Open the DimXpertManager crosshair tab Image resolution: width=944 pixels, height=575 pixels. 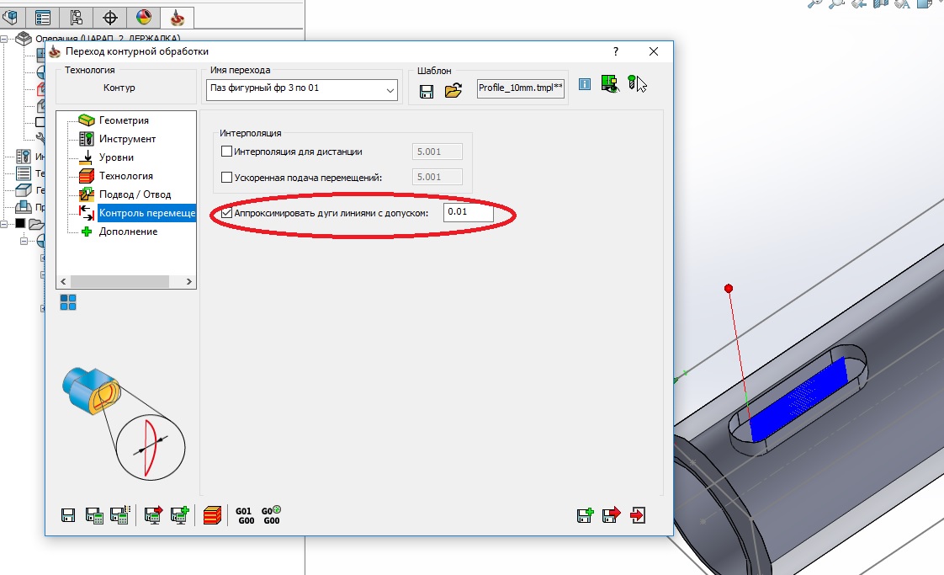coord(109,17)
